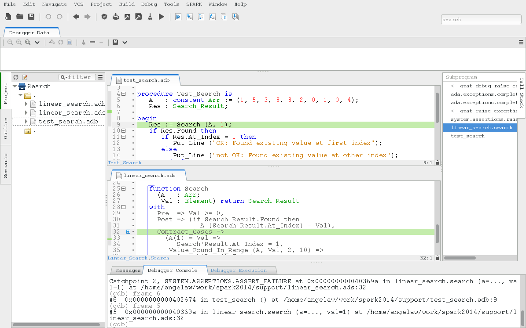This screenshot has height=328, width=526.
Task: Move up one stack frame
Action: 224,17
